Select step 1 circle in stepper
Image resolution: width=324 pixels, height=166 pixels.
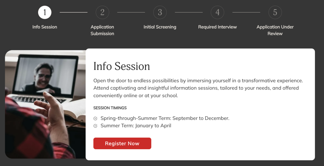[x=45, y=12]
